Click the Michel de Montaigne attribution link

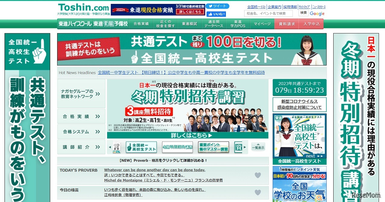(163, 180)
